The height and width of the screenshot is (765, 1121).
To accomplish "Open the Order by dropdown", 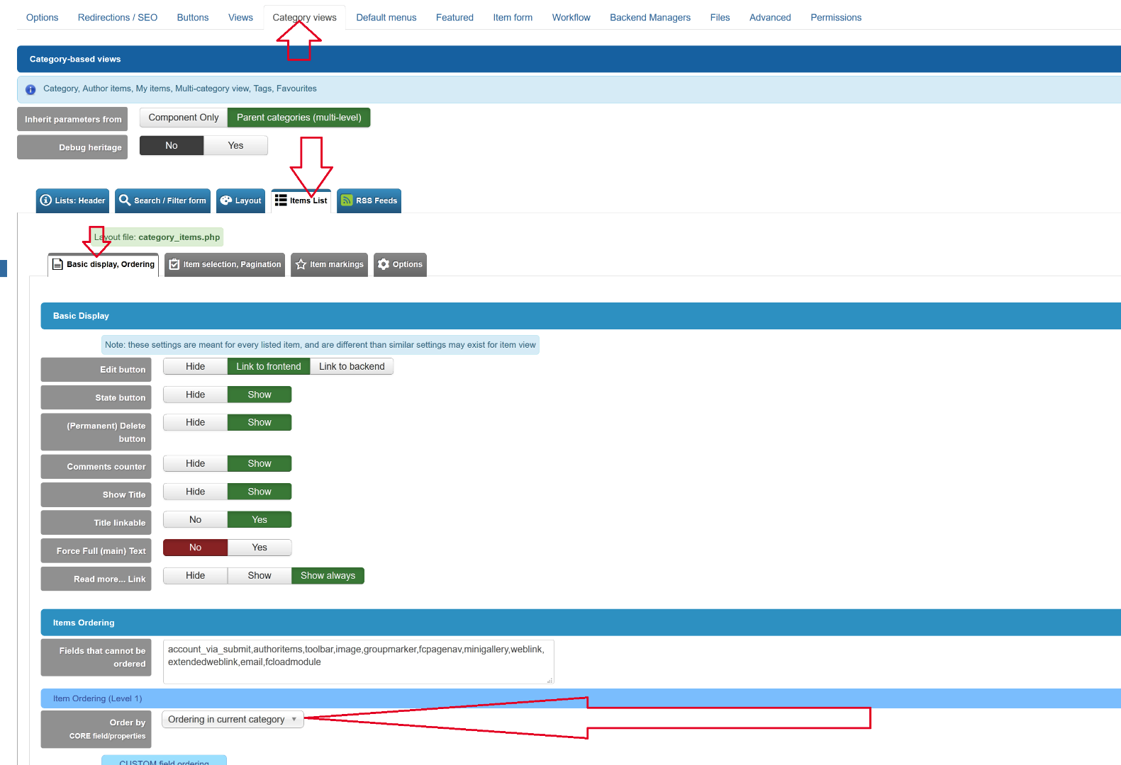I will point(233,720).
